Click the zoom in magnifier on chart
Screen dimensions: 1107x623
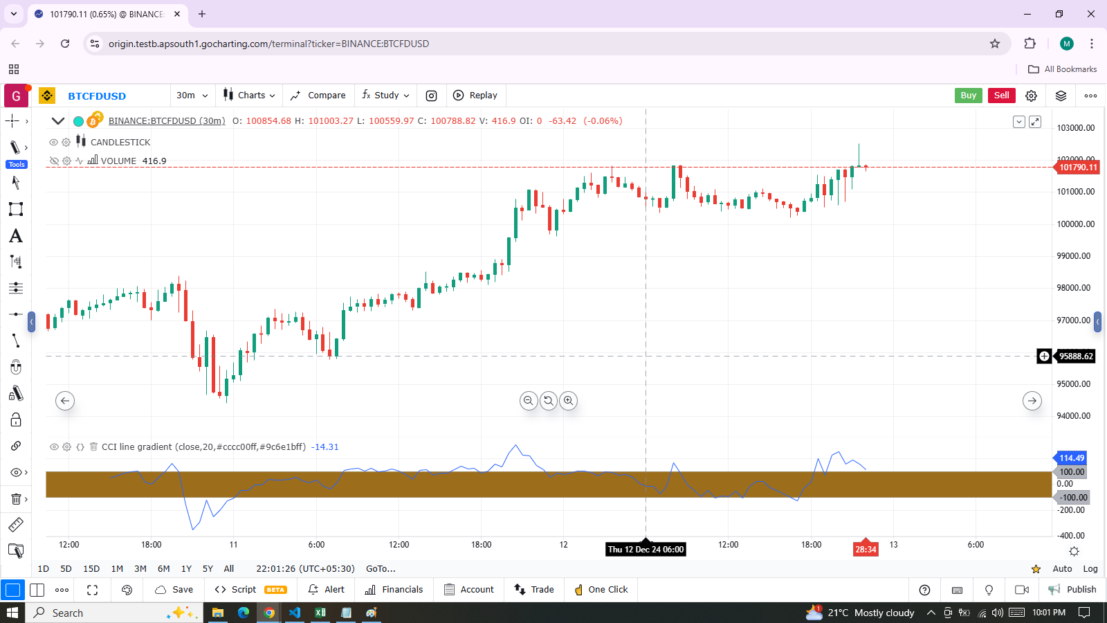pos(568,401)
